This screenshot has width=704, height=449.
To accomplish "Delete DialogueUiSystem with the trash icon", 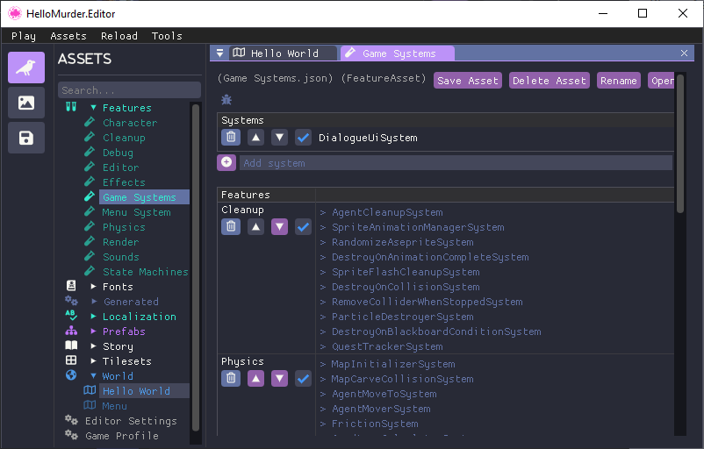I will [230, 137].
